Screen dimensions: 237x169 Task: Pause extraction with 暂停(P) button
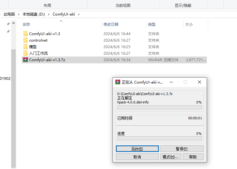(x=182, y=149)
